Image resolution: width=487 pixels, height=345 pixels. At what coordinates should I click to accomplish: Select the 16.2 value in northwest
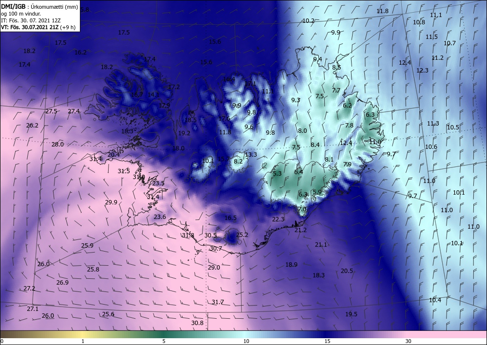click(x=80, y=53)
